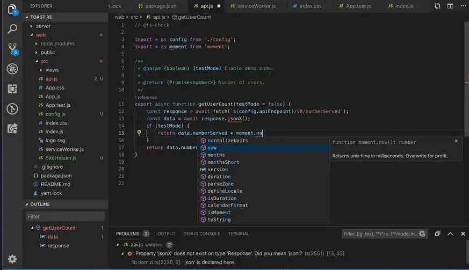Open the Explorer view in activity bar
This screenshot has height=270, width=469.
12,10
